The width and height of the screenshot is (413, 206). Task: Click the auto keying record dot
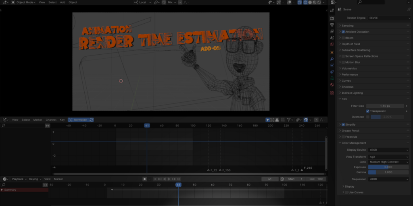pyautogui.click(x=145, y=179)
